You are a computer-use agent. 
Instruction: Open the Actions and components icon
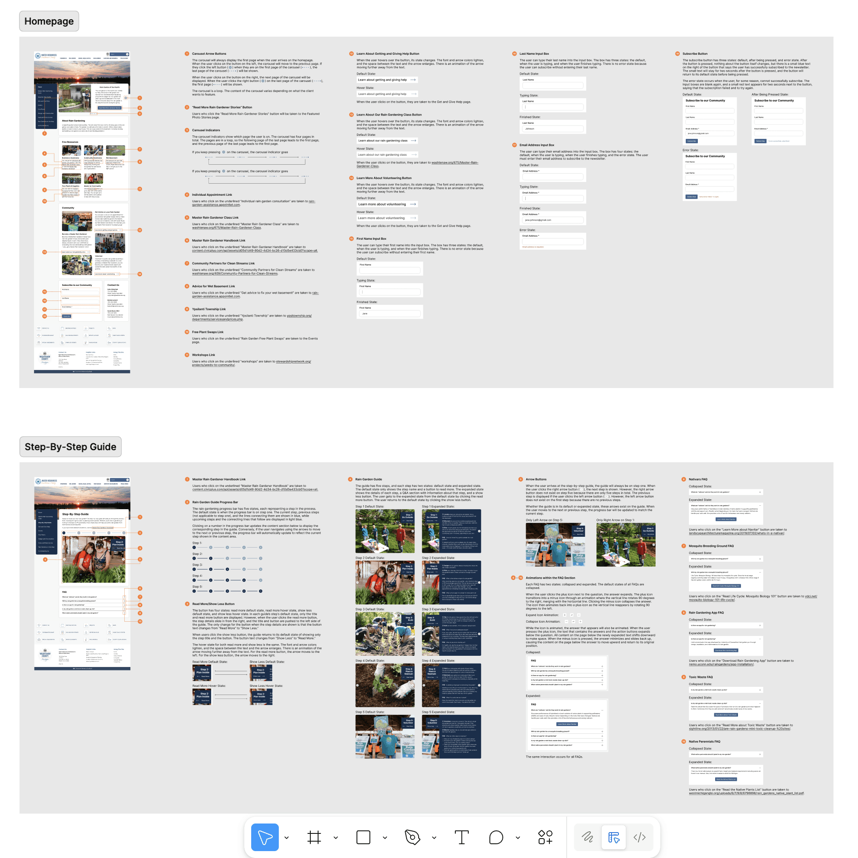point(545,837)
